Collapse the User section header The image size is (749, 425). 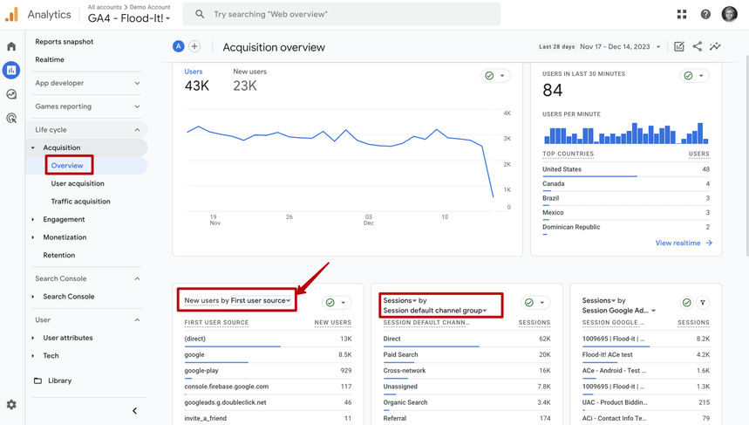[88, 319]
